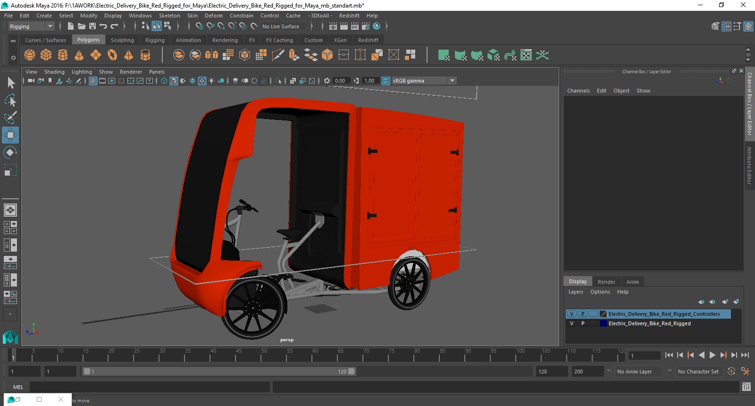Click the New Scene icon

[70, 26]
